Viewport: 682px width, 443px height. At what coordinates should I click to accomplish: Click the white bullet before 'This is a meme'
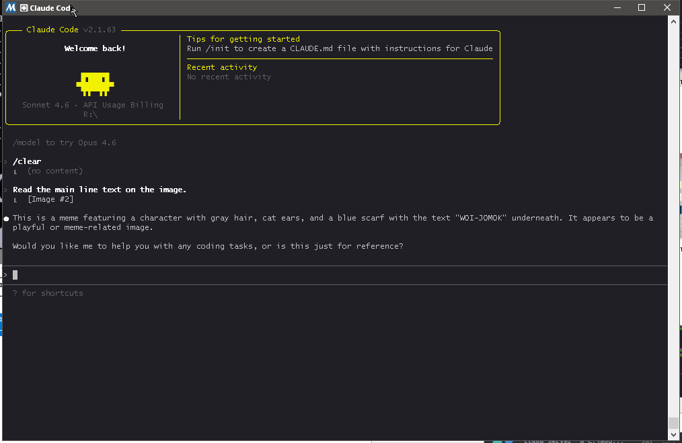(x=6, y=218)
